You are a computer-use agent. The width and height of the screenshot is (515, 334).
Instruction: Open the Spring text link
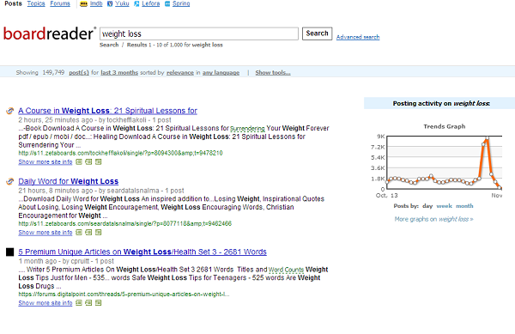pos(181,3)
